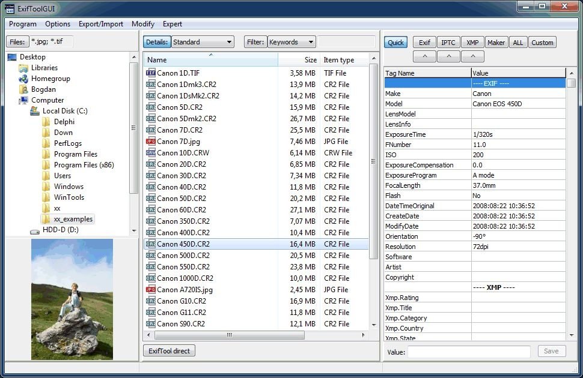Select the Xmp.Rating tag row
Screen dimensions: 583x378
(475, 298)
